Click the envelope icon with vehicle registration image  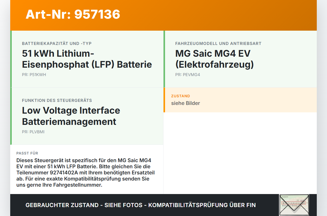[x=294, y=205]
